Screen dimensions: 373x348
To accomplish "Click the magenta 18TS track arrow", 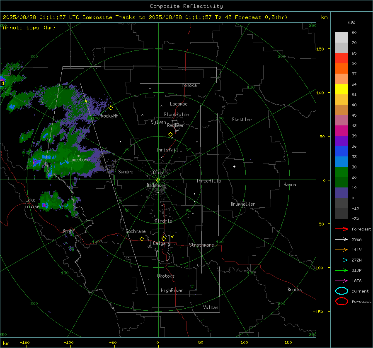I will tap(342, 281).
